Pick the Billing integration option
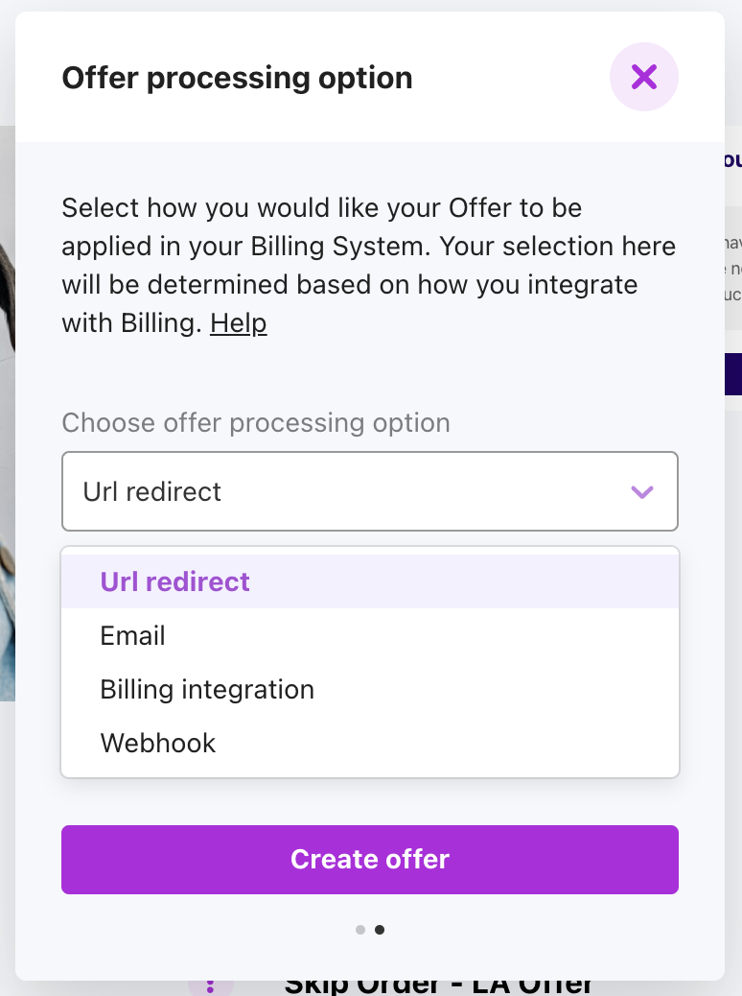 pyautogui.click(x=207, y=689)
